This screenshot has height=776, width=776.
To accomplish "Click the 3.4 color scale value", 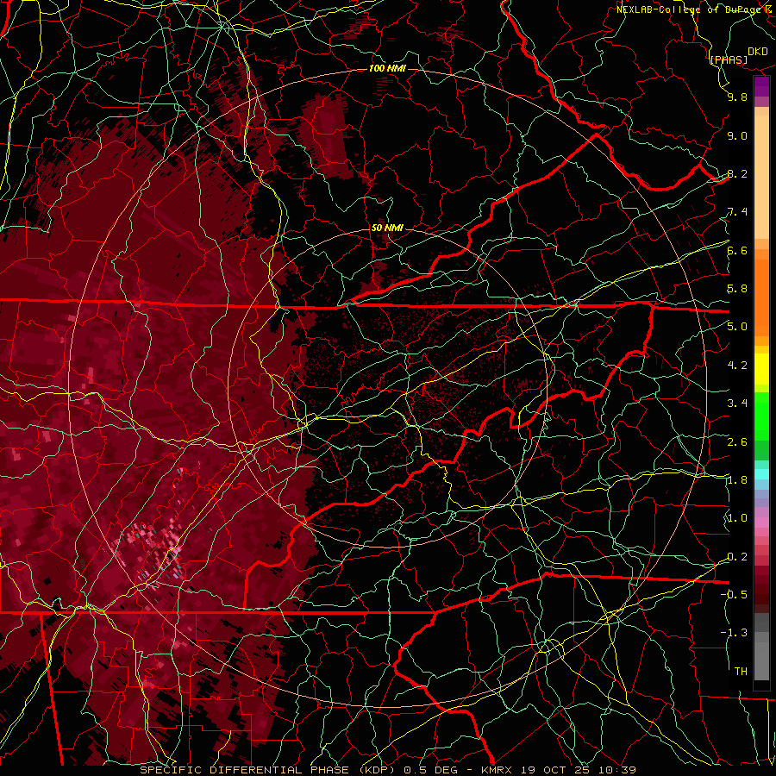I will pos(737,404).
